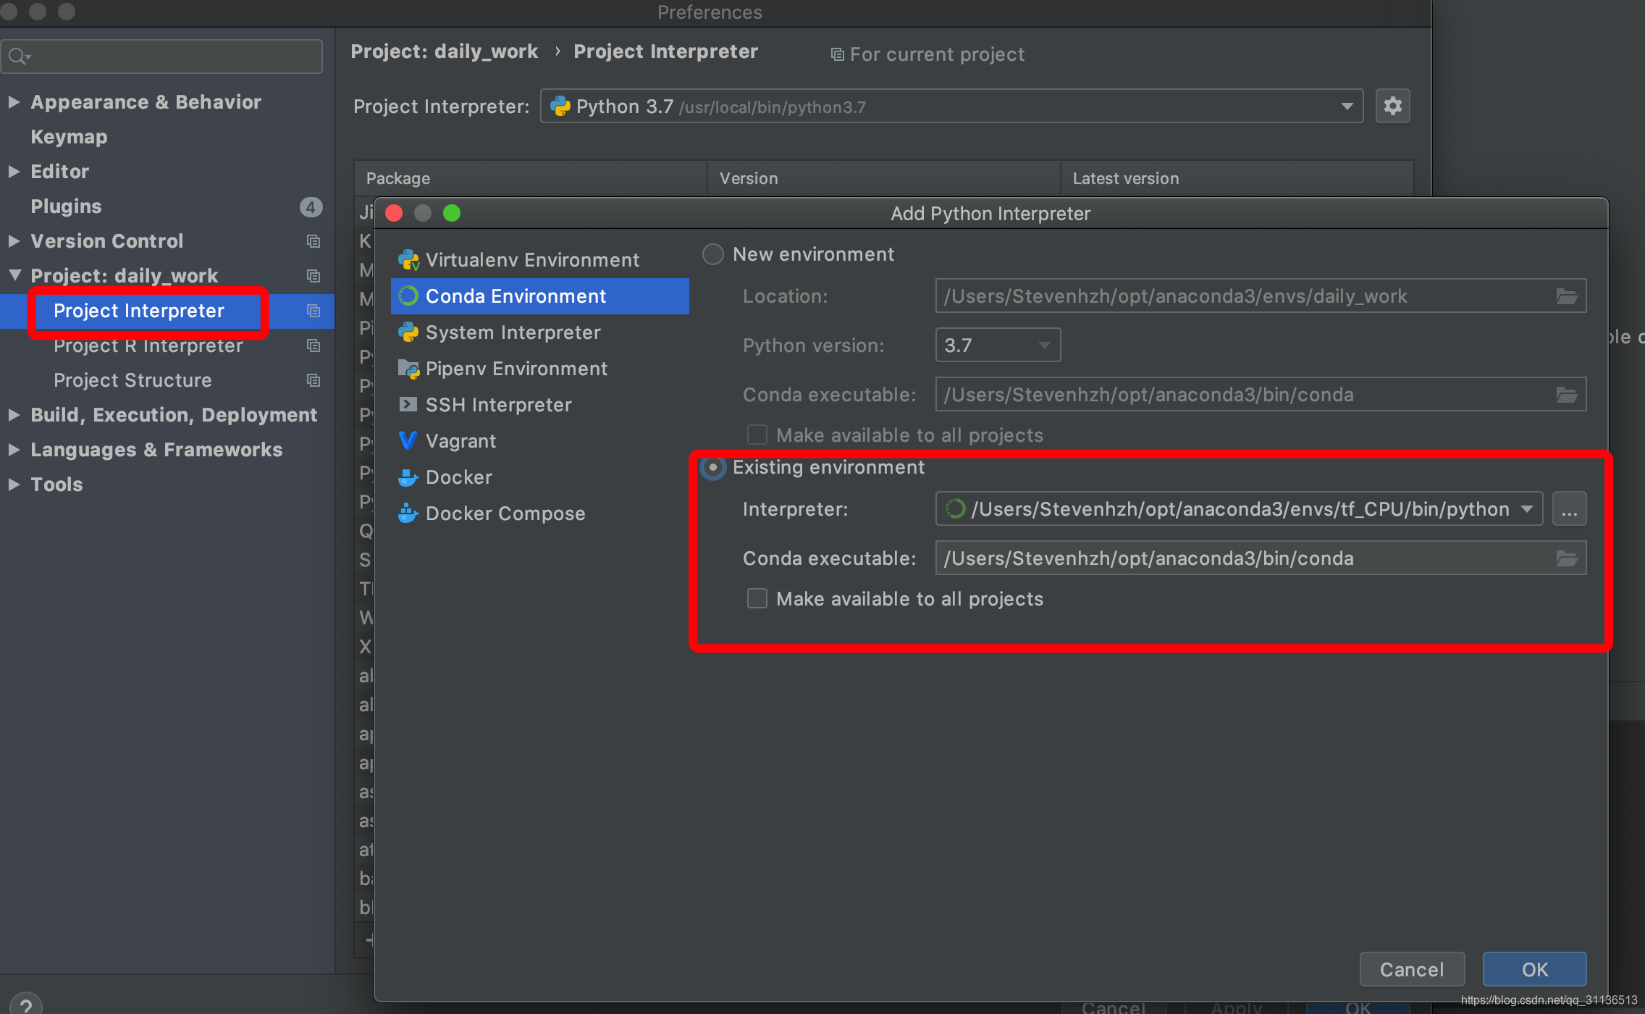This screenshot has width=1645, height=1014.
Task: Select Virtualenv Environment in interpreter types
Action: pyautogui.click(x=539, y=260)
